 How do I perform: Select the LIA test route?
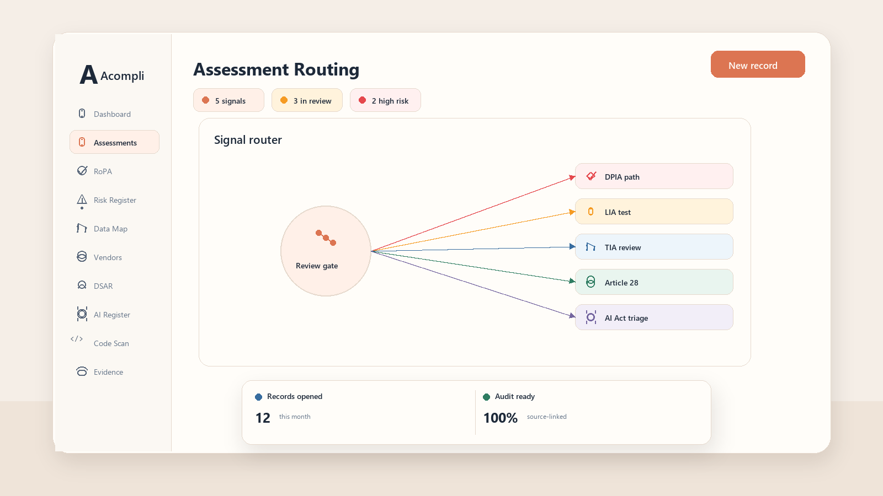[x=654, y=212]
